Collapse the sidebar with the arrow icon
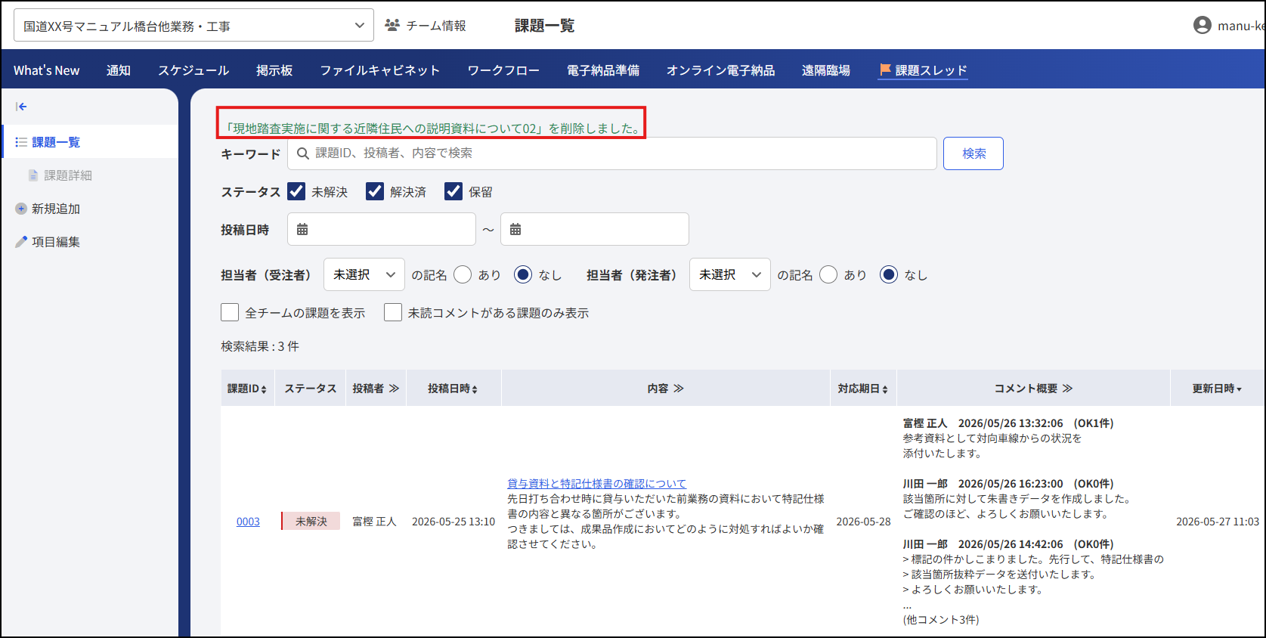This screenshot has width=1266, height=638. [21, 107]
